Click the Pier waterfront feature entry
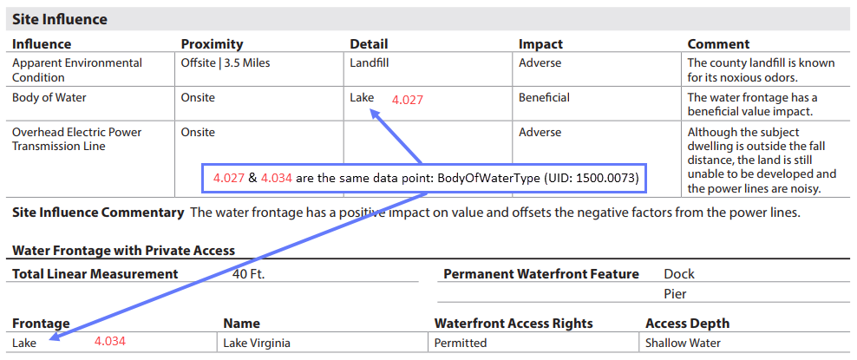This screenshot has height=360, width=857. [675, 294]
